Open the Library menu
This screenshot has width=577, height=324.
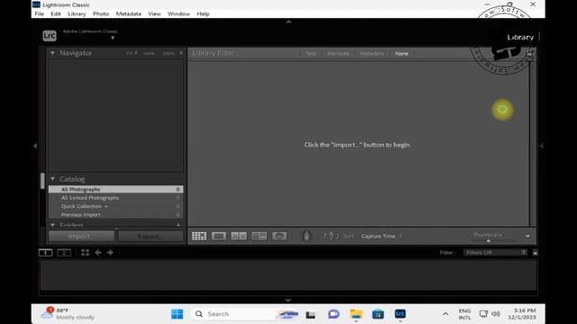[x=77, y=14]
